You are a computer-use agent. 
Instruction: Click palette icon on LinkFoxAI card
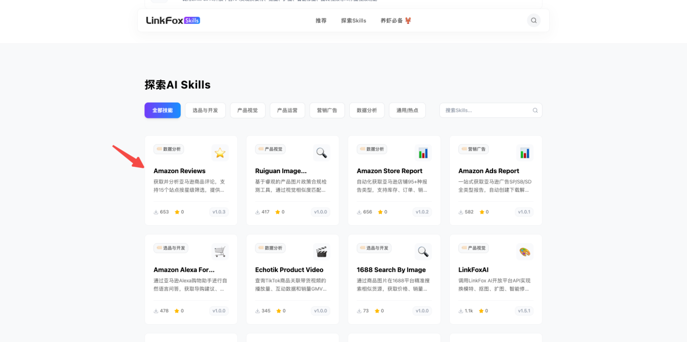(525, 251)
